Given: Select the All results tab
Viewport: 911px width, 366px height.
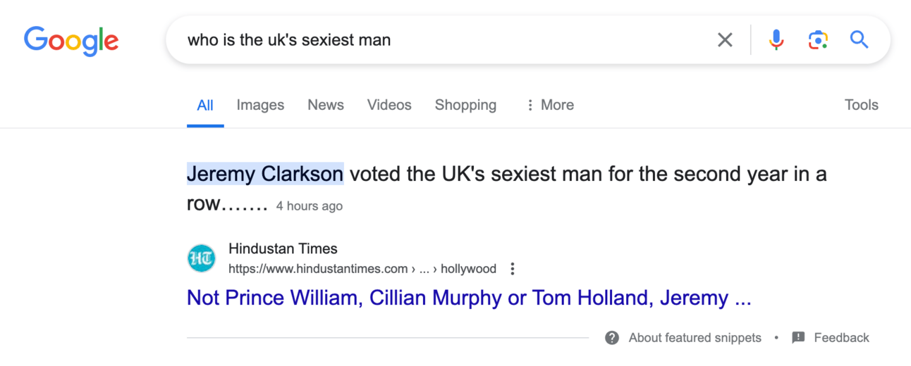Looking at the screenshot, I should coord(205,106).
